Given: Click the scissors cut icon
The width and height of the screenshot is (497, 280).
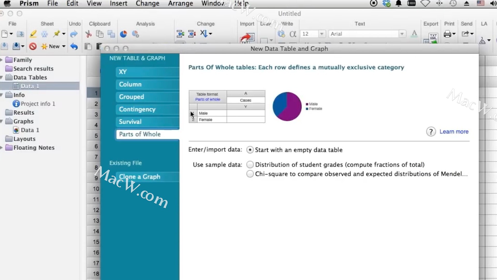Looking at the screenshot, I should coord(88,34).
